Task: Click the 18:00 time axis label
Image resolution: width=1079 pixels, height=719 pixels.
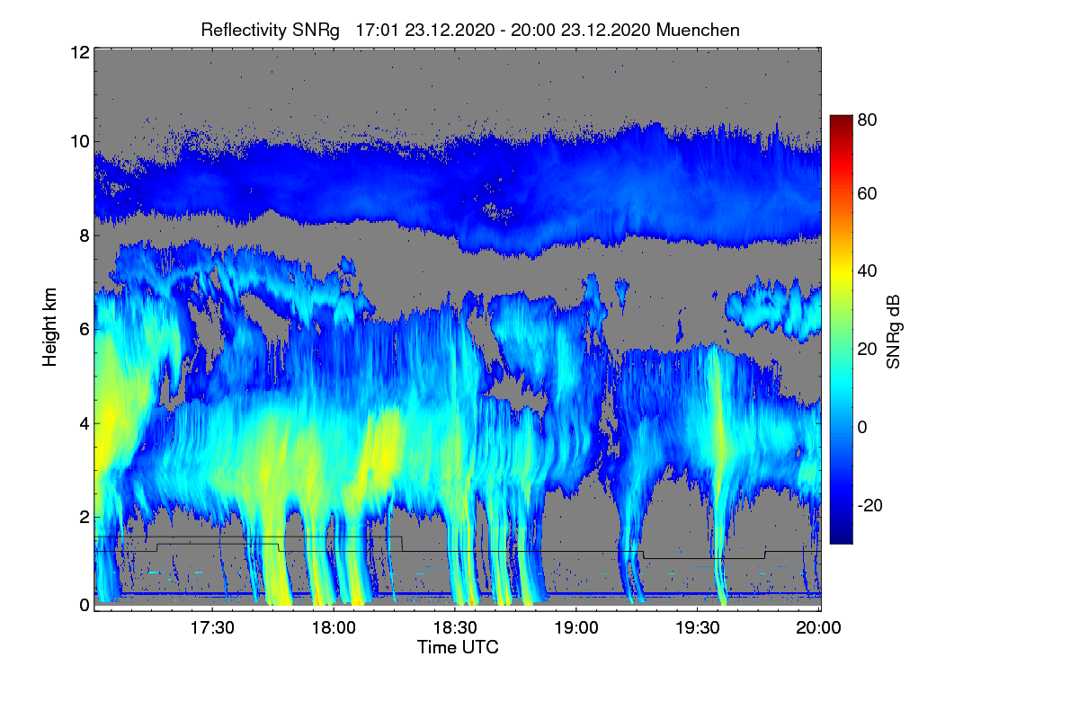Action: [x=334, y=627]
